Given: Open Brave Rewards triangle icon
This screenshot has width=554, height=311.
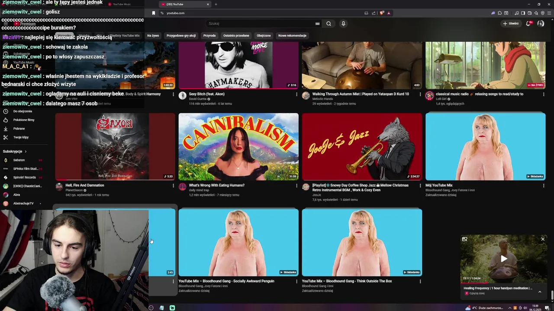Looking at the screenshot, I should (389, 13).
